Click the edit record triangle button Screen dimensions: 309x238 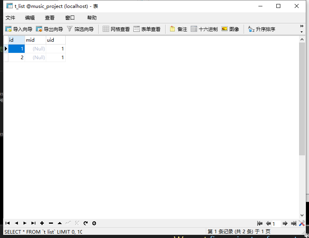60,223
